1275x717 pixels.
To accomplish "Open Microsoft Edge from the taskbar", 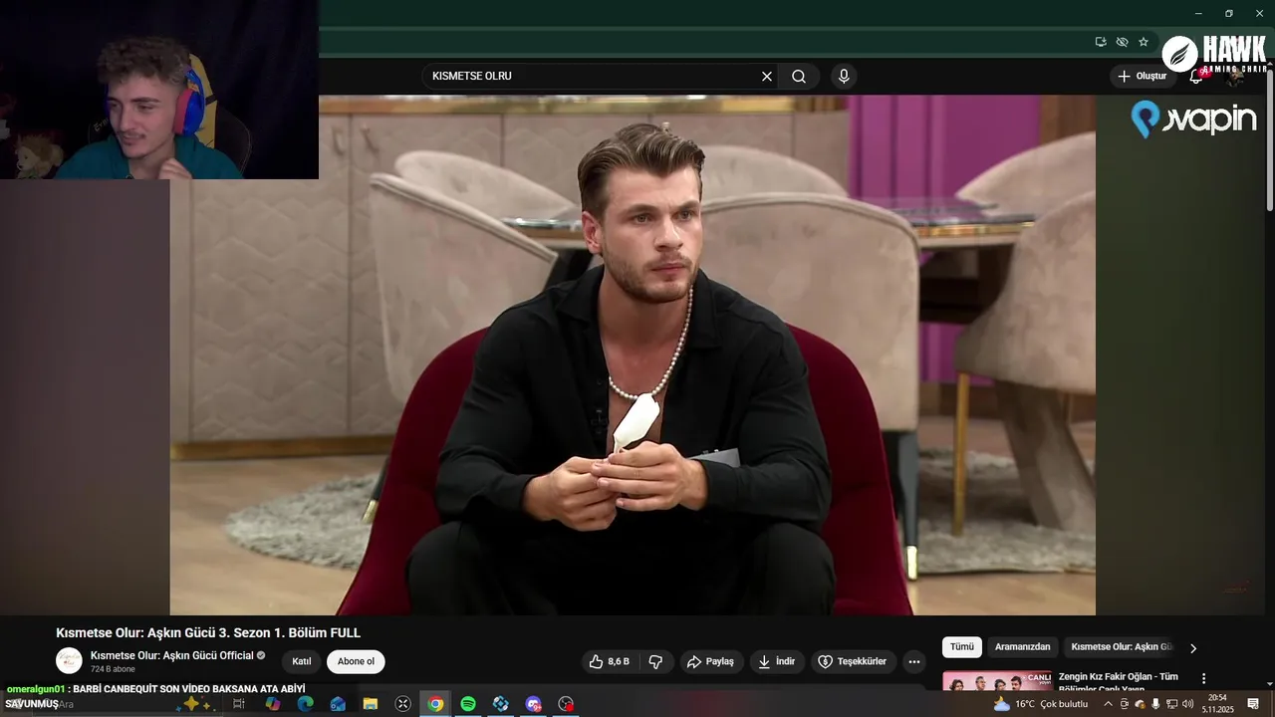I will (x=305, y=704).
